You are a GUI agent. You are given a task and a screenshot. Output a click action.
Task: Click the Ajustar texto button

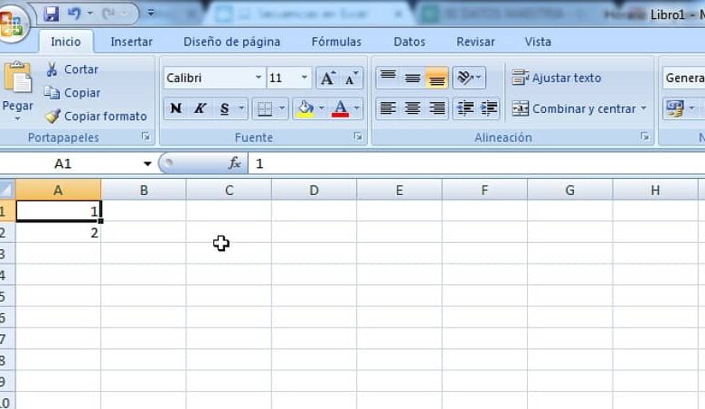[x=557, y=78]
